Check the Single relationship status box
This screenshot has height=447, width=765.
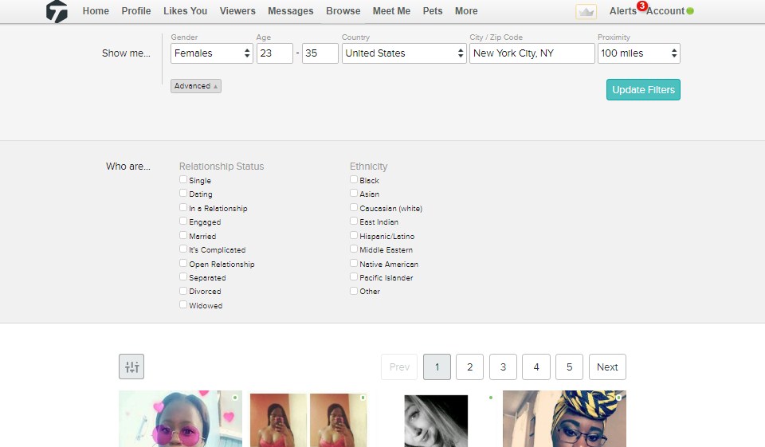(183, 180)
